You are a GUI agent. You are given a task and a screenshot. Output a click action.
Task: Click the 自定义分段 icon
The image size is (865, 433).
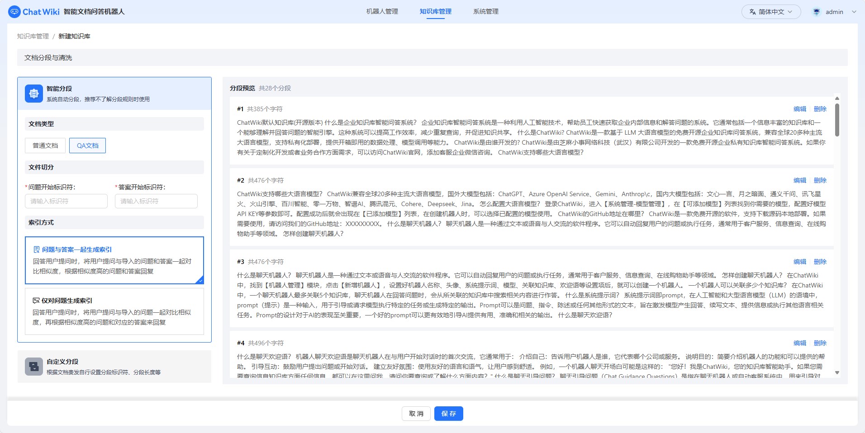[34, 367]
